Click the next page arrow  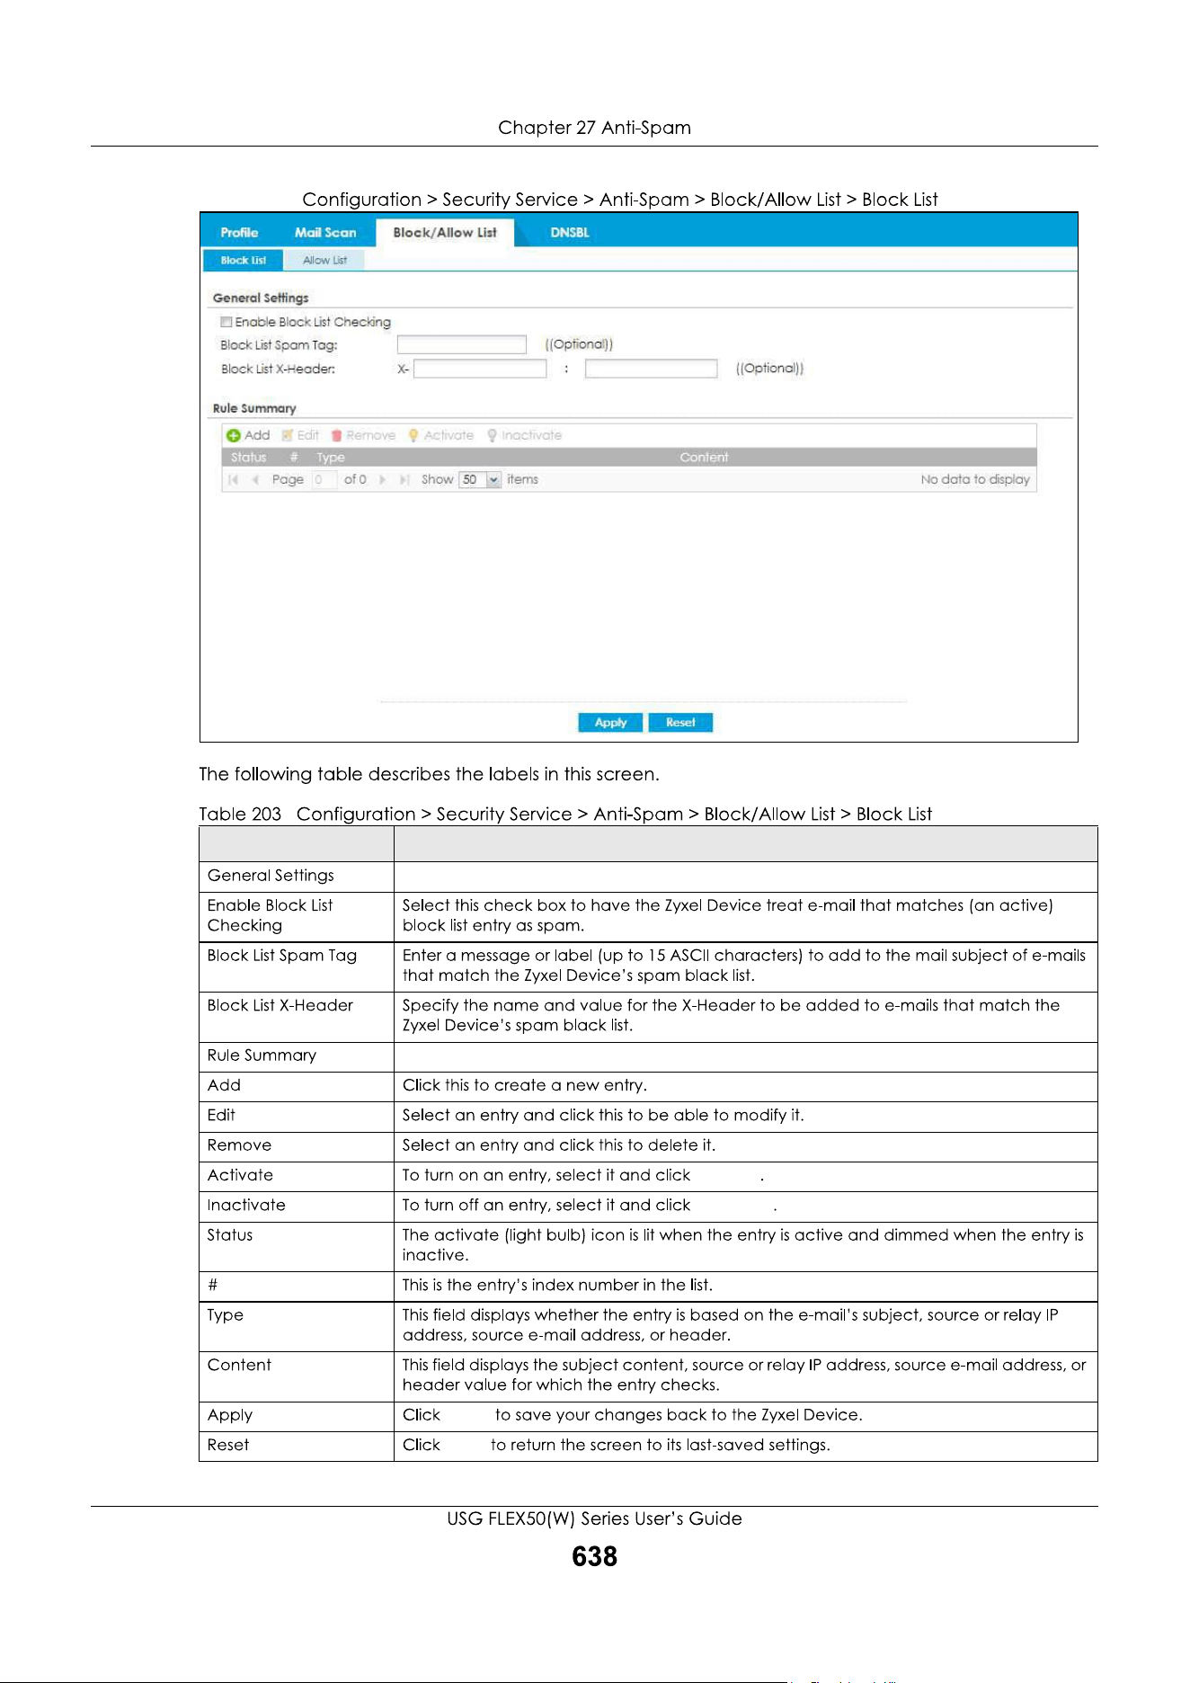click(x=383, y=480)
